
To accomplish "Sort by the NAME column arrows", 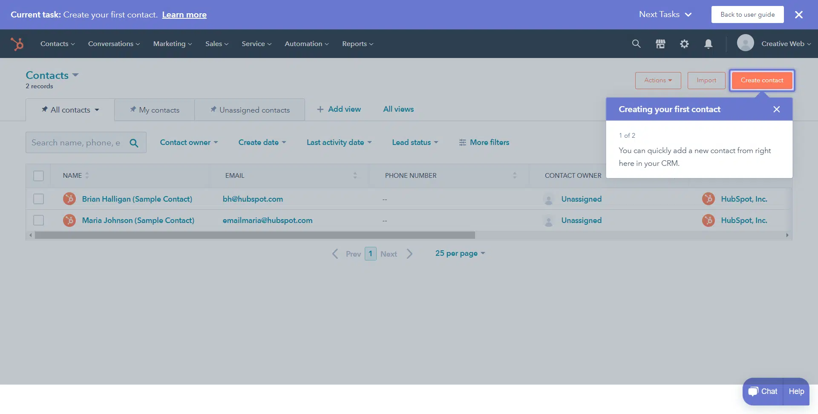I will [x=87, y=175].
